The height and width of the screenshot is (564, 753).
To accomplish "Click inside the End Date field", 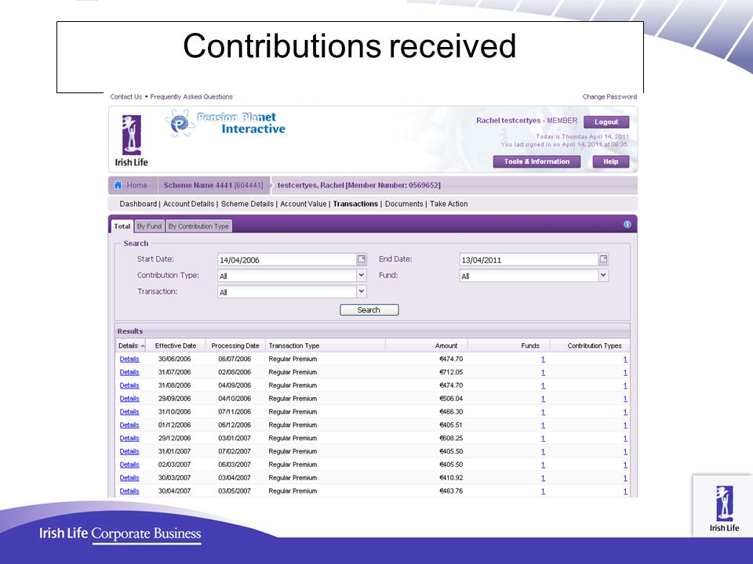I will click(529, 259).
